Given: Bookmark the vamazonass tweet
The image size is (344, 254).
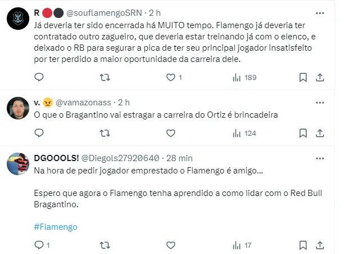Looking at the screenshot, I should [303, 133].
